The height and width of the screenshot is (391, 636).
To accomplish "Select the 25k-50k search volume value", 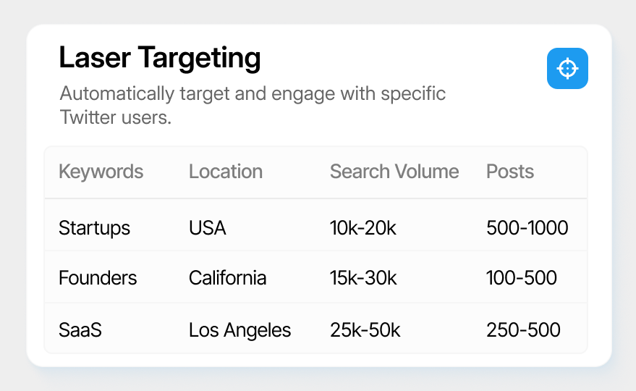I will pyautogui.click(x=365, y=329).
